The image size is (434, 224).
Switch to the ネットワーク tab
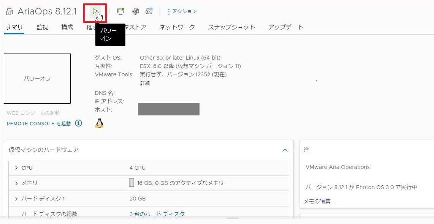tap(177, 27)
